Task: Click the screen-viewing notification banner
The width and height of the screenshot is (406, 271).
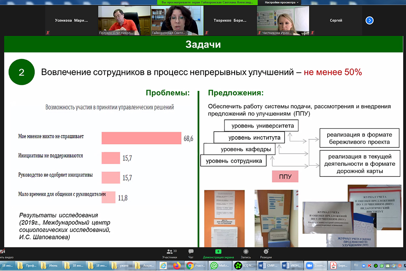Action: pyautogui.click(x=208, y=2)
